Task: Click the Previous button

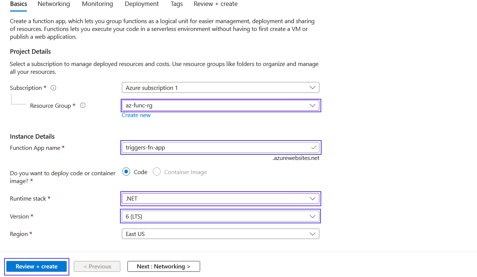Action: click(97, 266)
